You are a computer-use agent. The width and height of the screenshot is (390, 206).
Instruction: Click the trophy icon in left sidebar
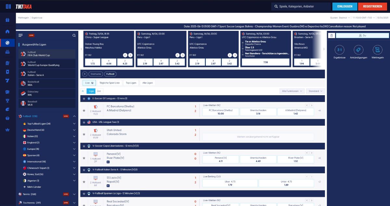click(7, 100)
